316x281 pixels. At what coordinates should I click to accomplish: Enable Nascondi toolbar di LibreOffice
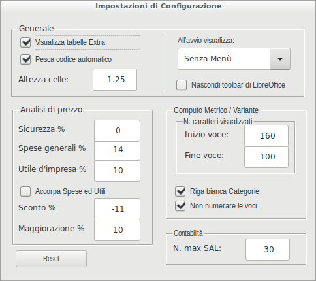coord(182,85)
